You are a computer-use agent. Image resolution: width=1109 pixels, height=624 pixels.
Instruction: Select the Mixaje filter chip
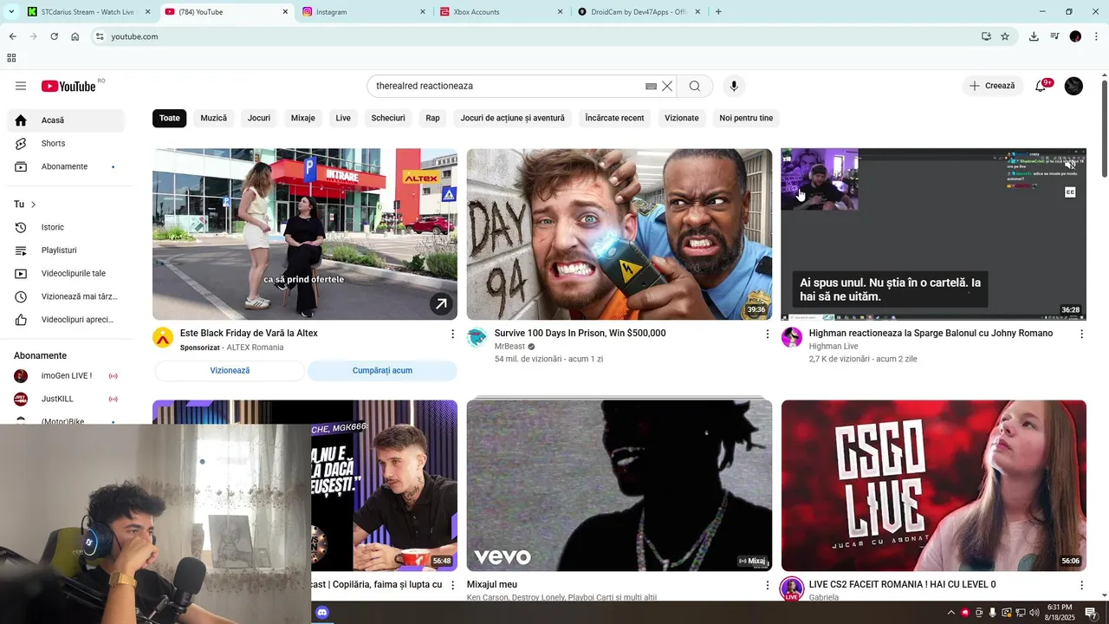click(x=303, y=118)
